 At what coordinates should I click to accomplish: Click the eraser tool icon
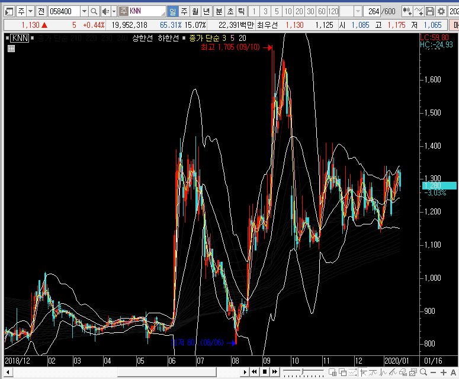click(x=403, y=372)
